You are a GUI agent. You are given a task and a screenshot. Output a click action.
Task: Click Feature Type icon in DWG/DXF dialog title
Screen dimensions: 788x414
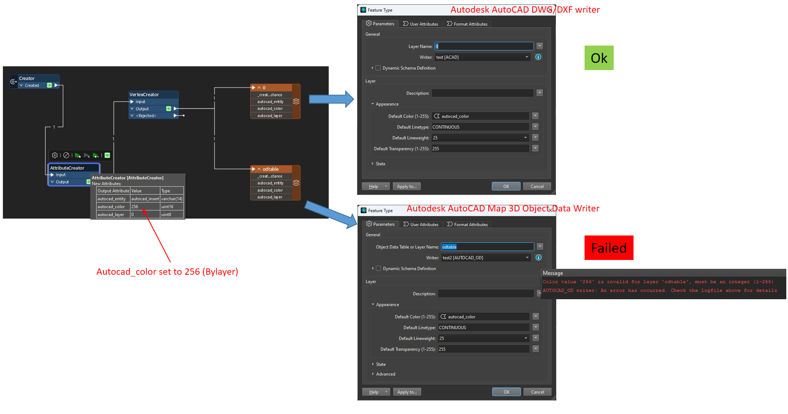[363, 10]
